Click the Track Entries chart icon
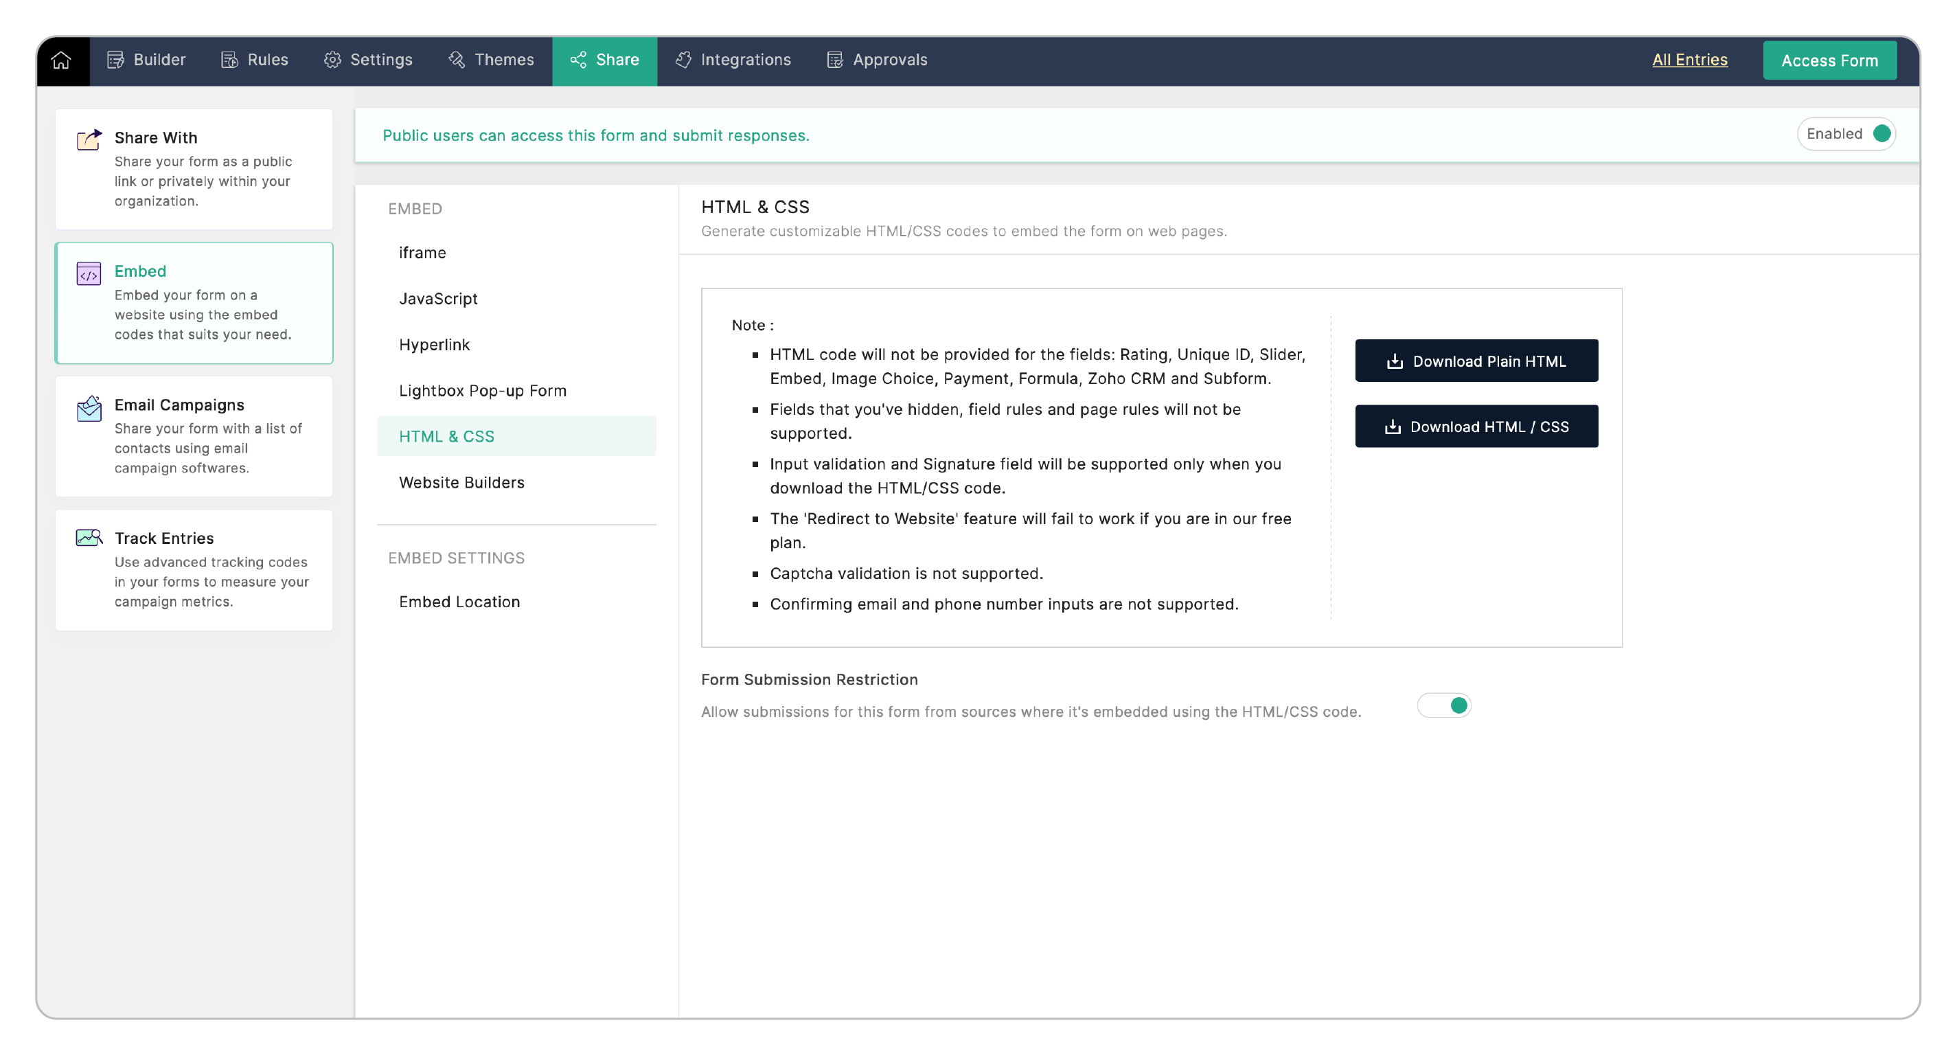Viewport: 1957px width, 1055px height. click(x=89, y=538)
